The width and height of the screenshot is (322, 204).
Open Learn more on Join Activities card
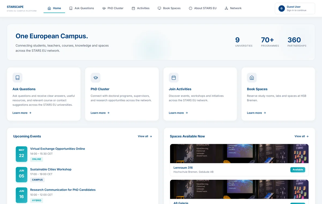178,113
